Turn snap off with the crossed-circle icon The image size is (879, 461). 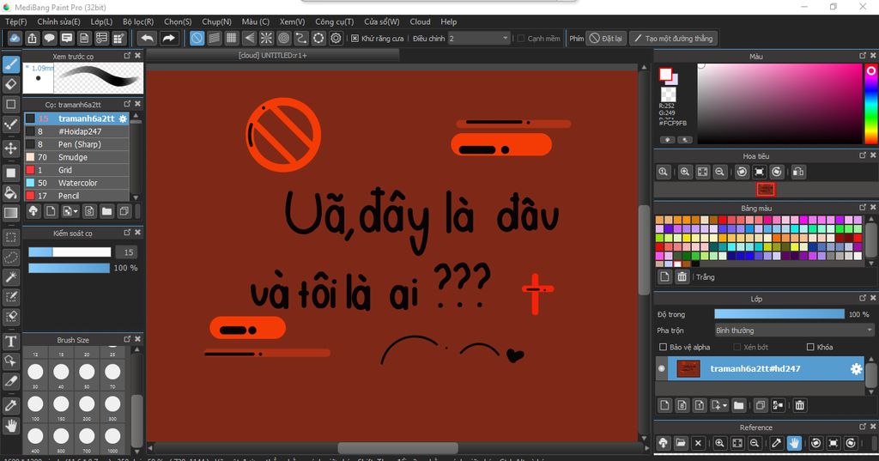[x=197, y=38]
